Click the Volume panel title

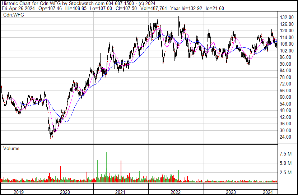[11, 148]
